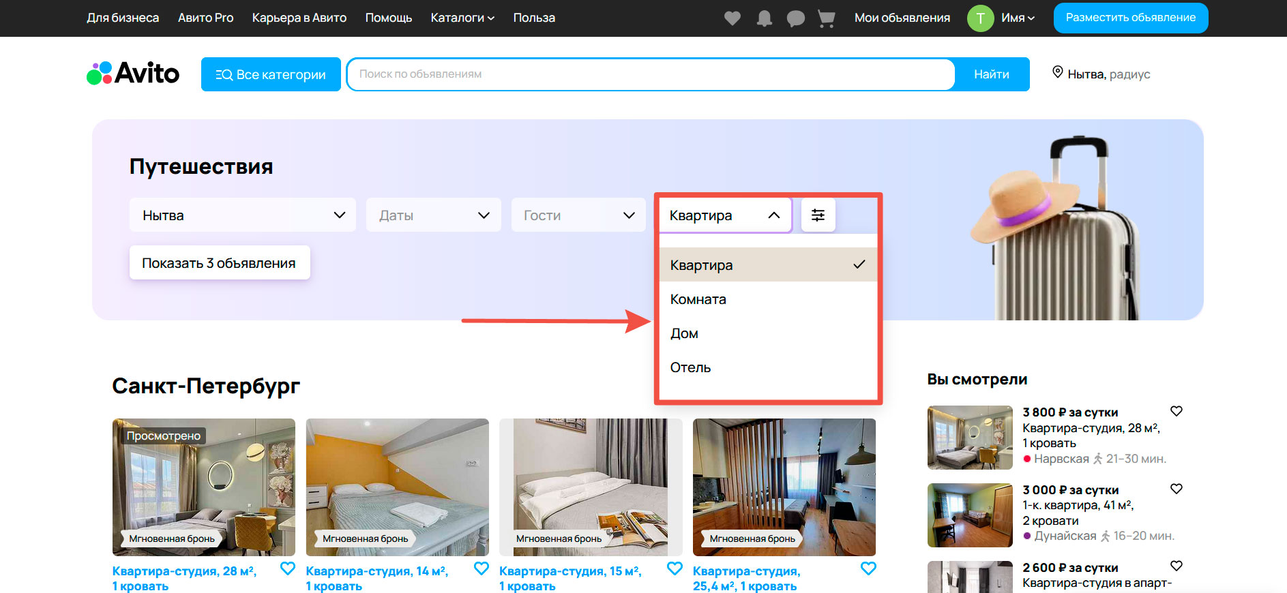Open Мои объявления
Screen dimensions: 1287x593
tap(902, 18)
